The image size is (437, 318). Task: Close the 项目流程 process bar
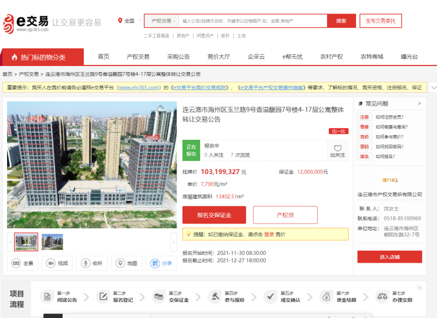(x=419, y=288)
